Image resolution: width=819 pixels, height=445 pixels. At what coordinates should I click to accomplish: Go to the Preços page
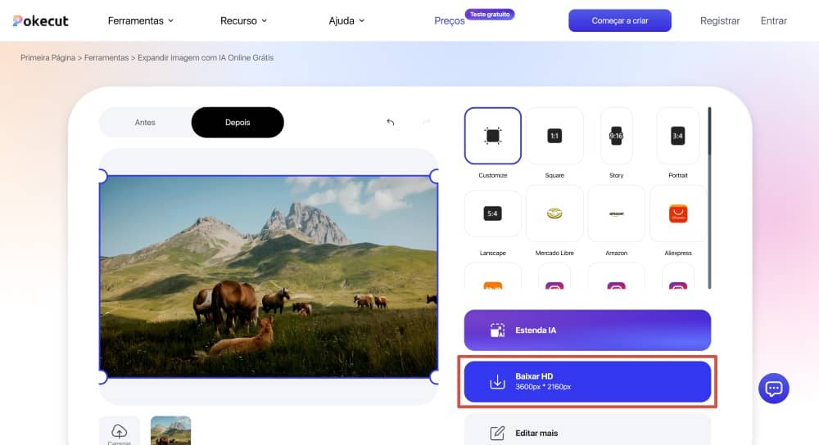click(449, 21)
